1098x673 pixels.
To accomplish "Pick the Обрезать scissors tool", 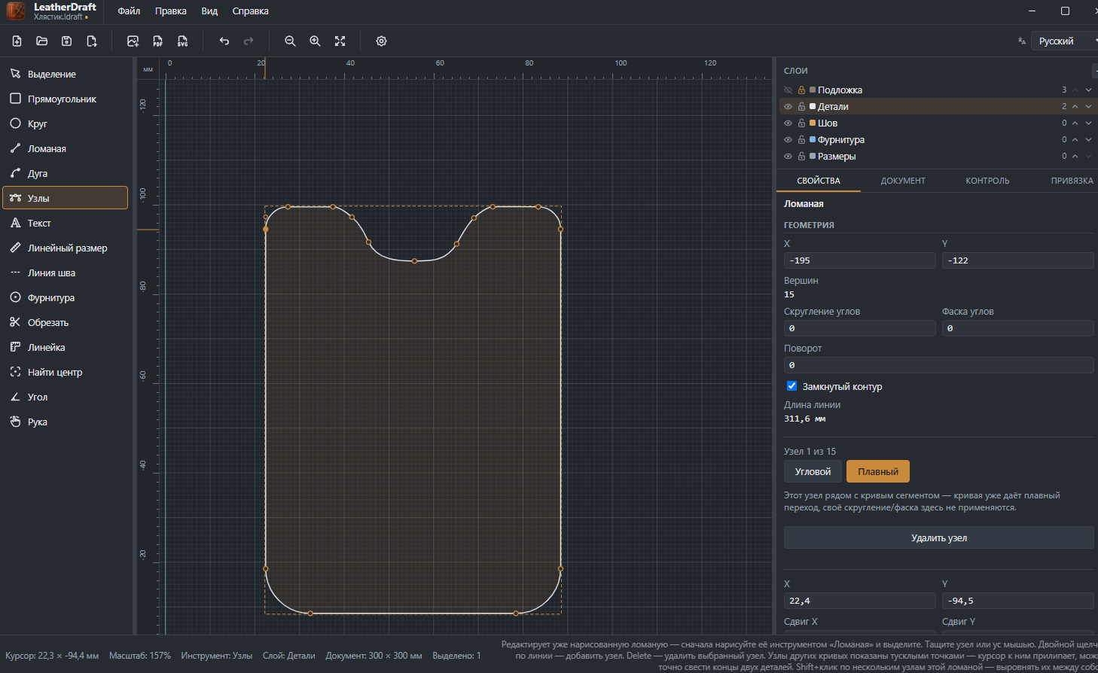I will [x=66, y=322].
